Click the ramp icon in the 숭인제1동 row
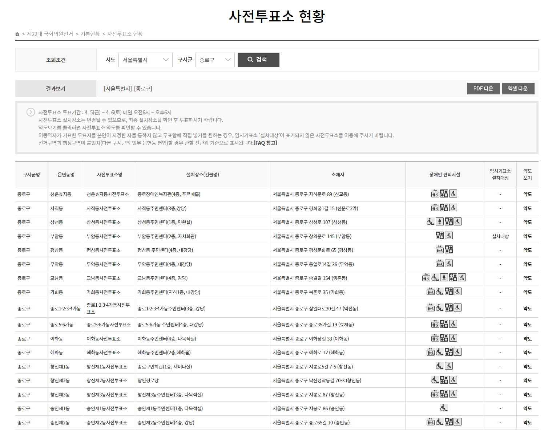This screenshot has width=552, height=436. 444,408
